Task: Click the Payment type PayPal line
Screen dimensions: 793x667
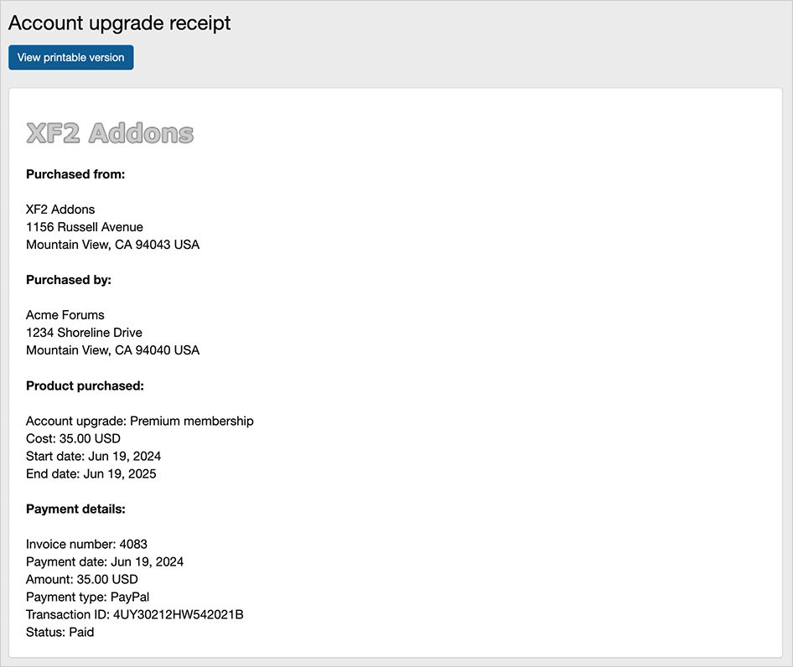Action: [x=87, y=597]
